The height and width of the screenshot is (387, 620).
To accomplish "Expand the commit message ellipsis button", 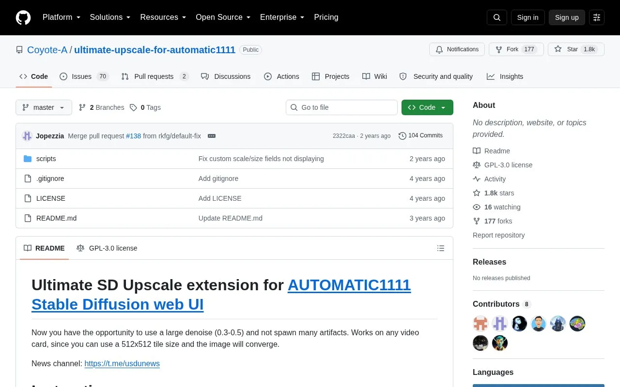I will point(212,136).
